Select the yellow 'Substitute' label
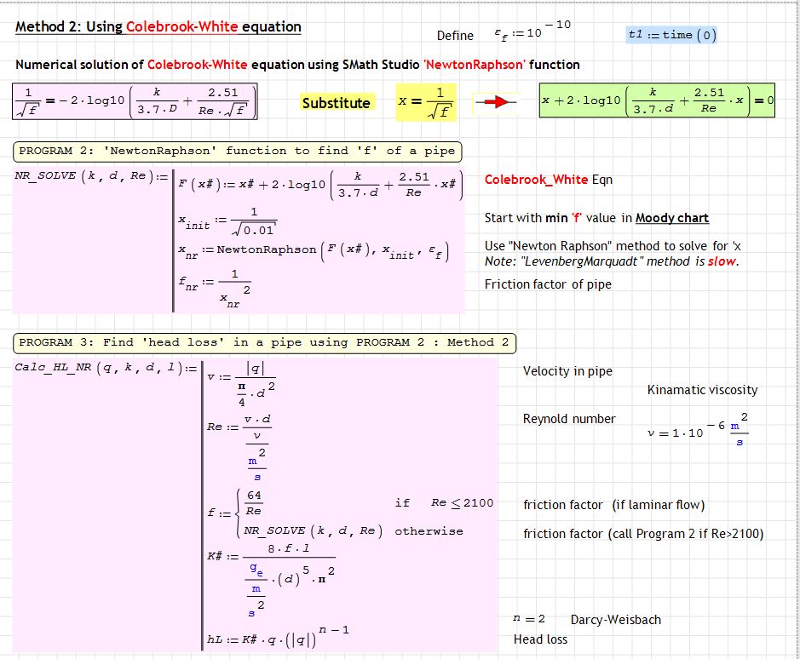Image resolution: width=800 pixels, height=659 pixels. point(337,103)
